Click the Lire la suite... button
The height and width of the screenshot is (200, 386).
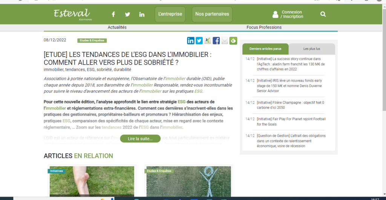point(140,139)
